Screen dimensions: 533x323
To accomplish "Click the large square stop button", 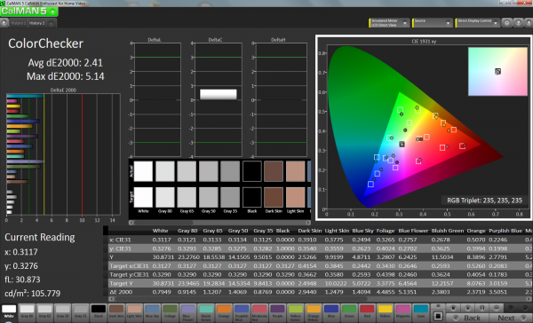I will (438, 316).
